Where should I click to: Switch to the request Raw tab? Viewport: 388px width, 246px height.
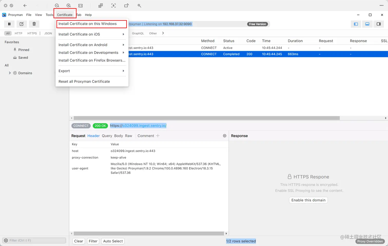tap(129, 136)
